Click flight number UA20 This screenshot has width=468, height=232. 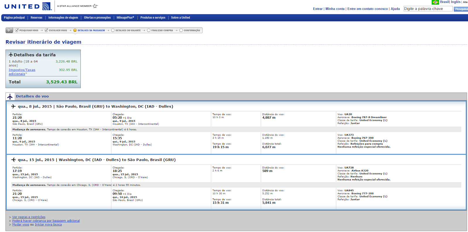pos(348,115)
